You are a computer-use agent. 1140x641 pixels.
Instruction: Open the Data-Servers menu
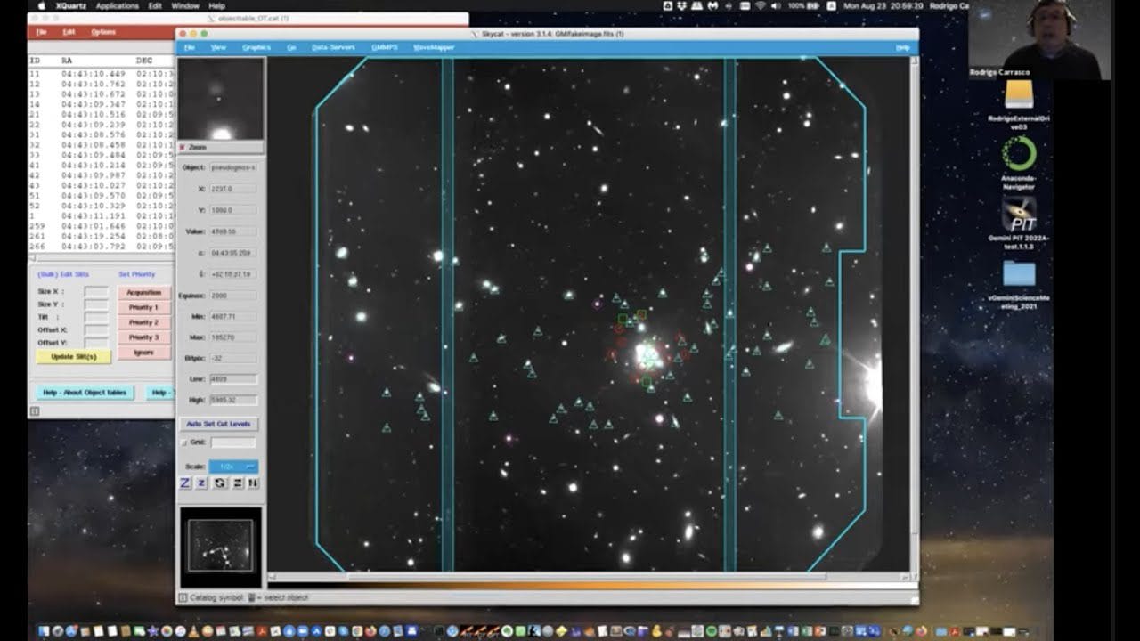click(333, 47)
